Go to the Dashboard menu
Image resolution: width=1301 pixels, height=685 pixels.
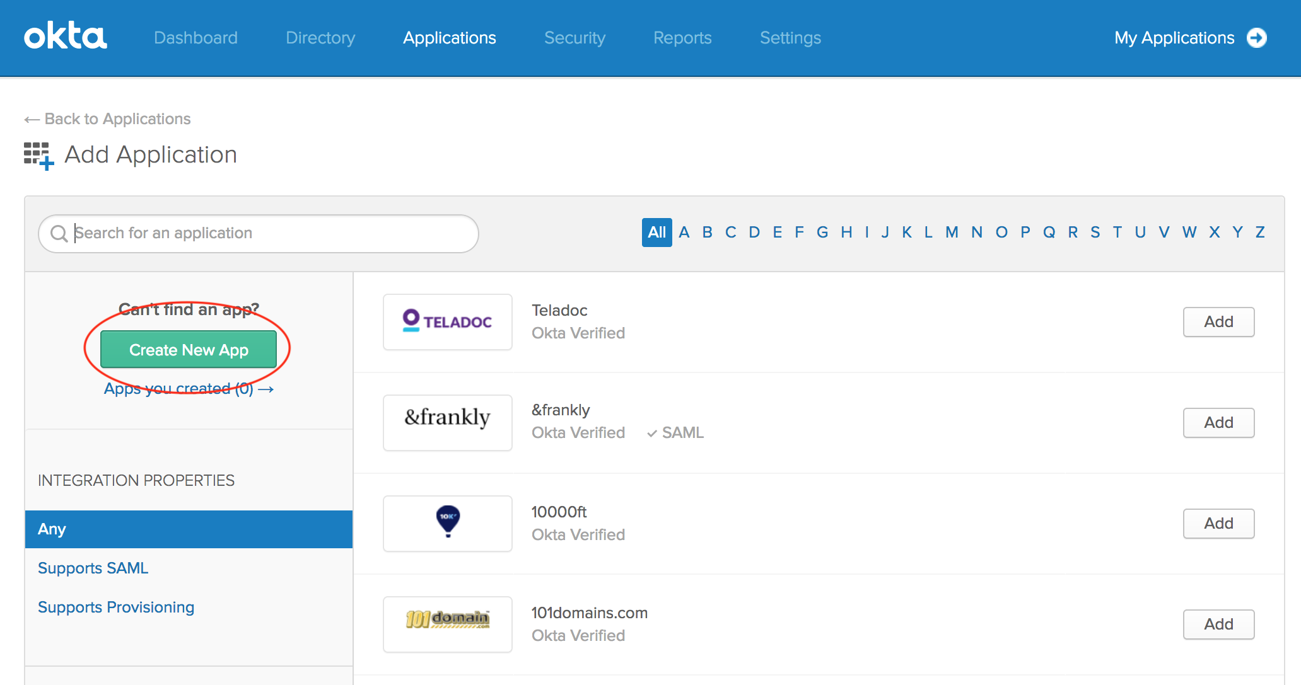pos(196,38)
